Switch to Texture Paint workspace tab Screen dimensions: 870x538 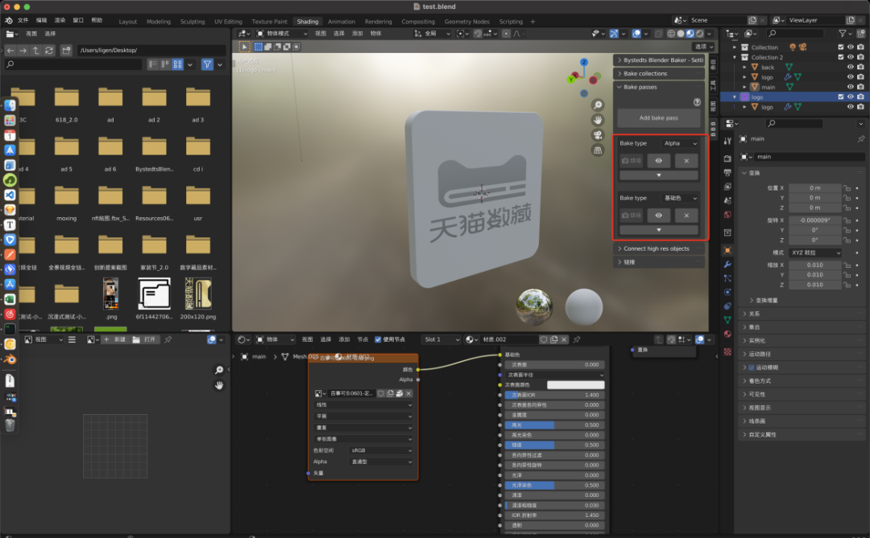pyautogui.click(x=270, y=22)
